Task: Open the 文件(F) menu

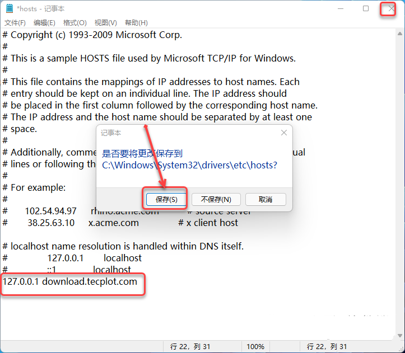Action: (15, 23)
